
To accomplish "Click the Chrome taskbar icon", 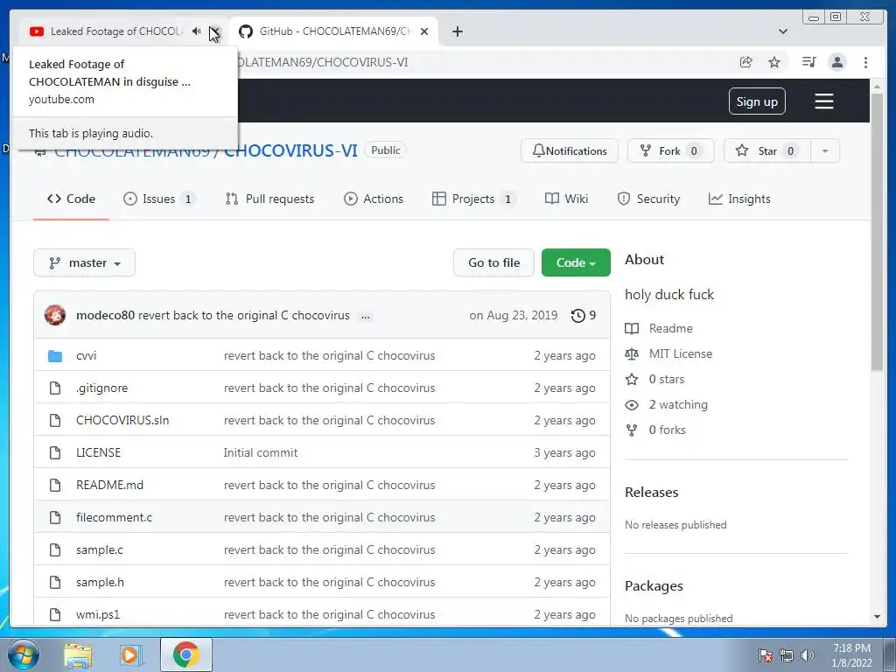I will pyautogui.click(x=186, y=654).
